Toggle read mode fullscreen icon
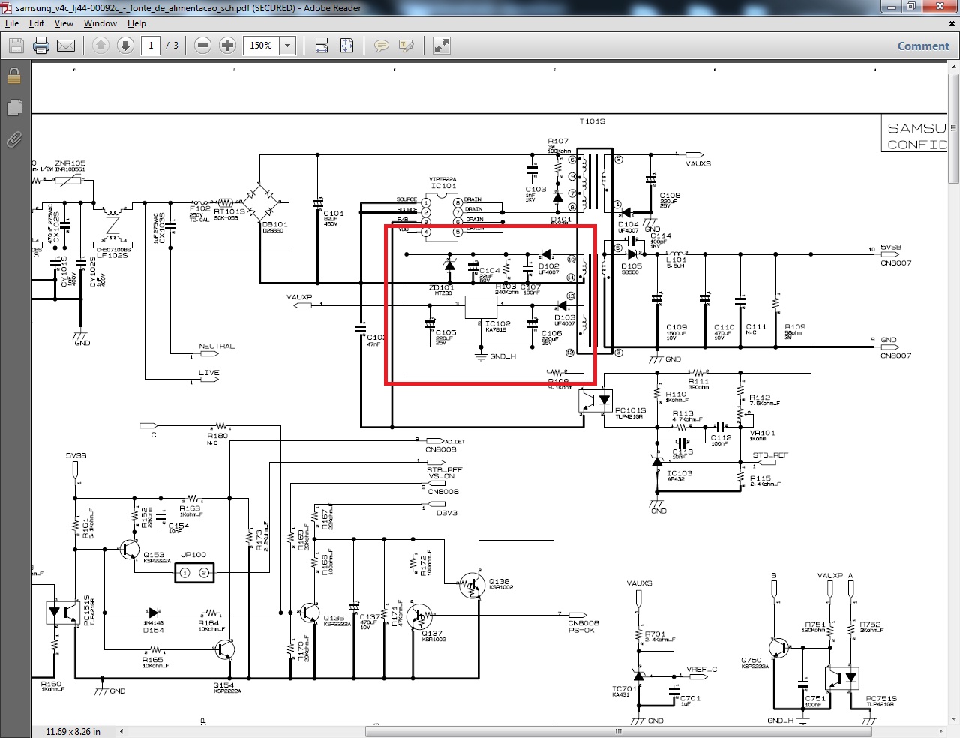This screenshot has width=960, height=738. tap(442, 46)
